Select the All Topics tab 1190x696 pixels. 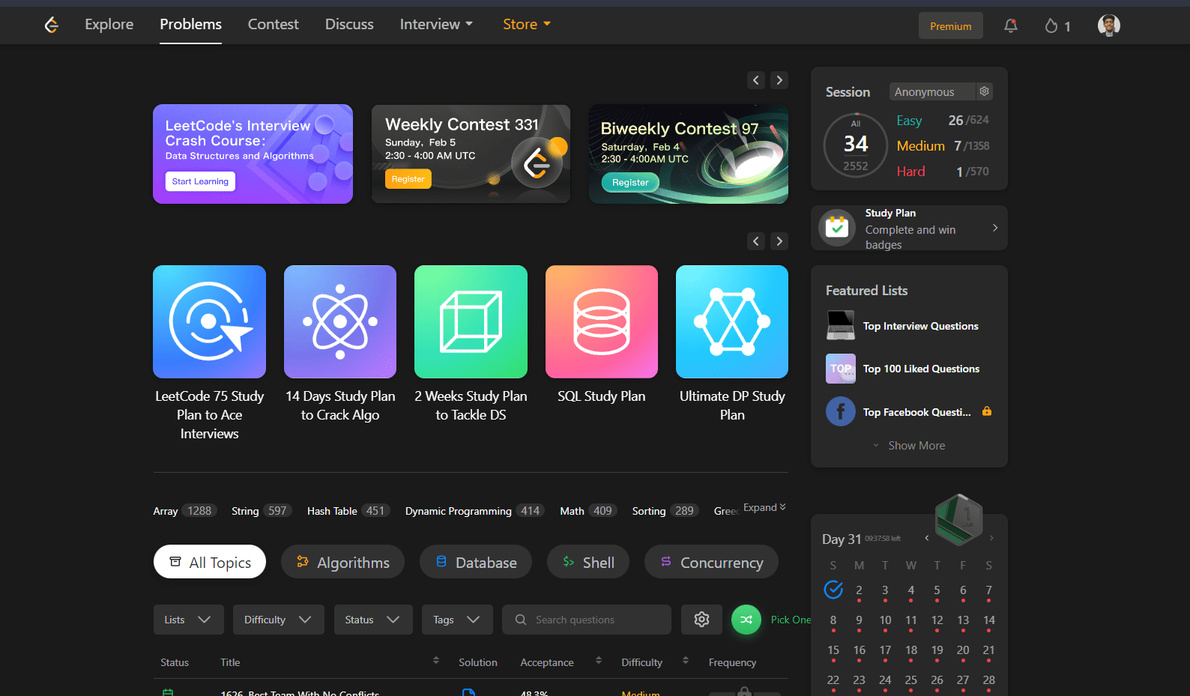pyautogui.click(x=210, y=562)
